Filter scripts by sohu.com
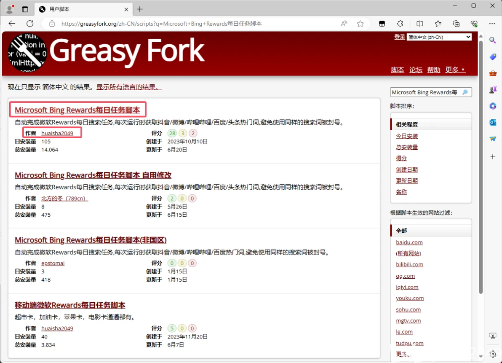 tap(408, 309)
